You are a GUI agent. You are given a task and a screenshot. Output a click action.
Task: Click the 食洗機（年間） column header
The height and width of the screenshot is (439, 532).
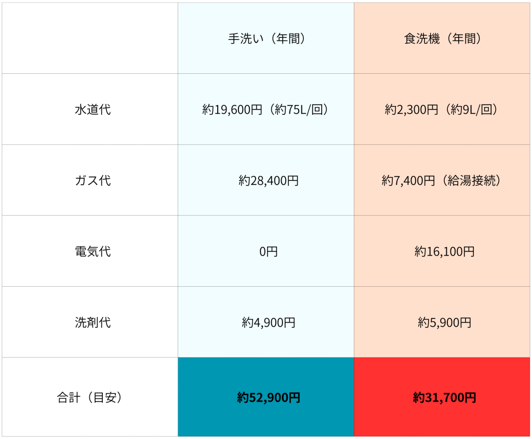(442, 39)
